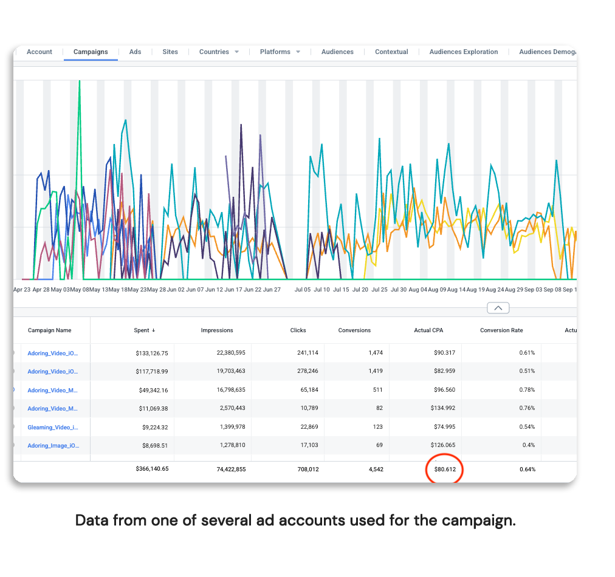615x577 pixels.
Task: Sort the table by Clicks
Action: [x=298, y=330]
